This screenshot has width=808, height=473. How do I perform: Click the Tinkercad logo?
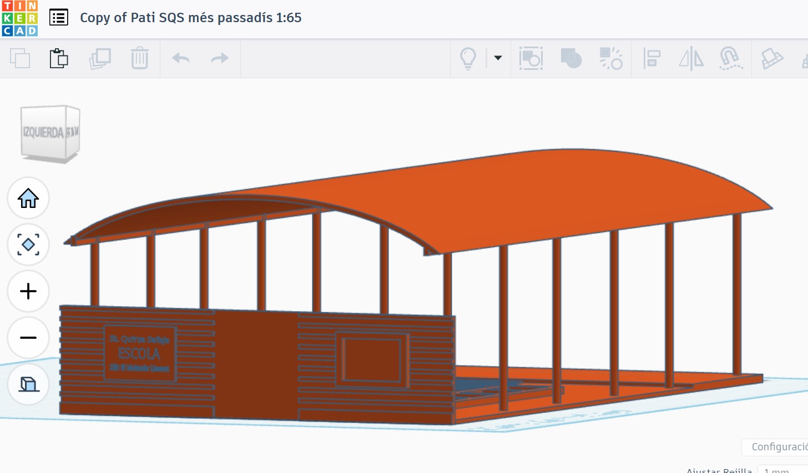(x=20, y=18)
